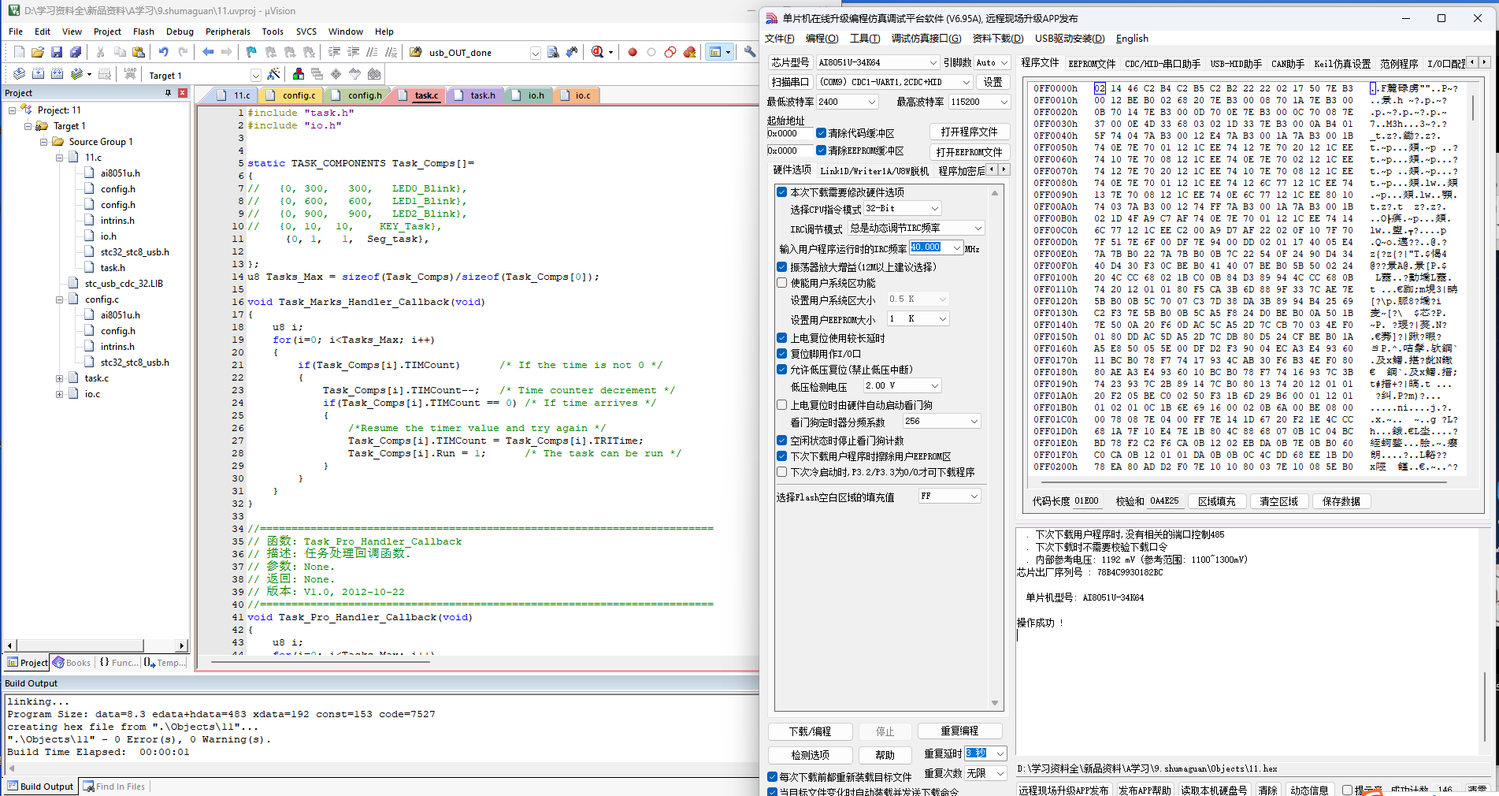This screenshot has height=796, width=1499.
Task: Click the Save All toolbar icon
Action: 76,52
